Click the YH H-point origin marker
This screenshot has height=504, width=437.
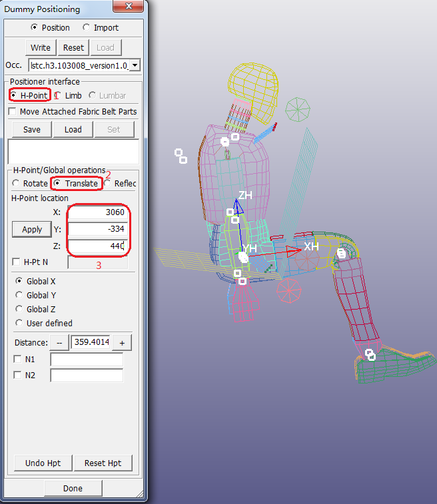pyautogui.click(x=243, y=257)
